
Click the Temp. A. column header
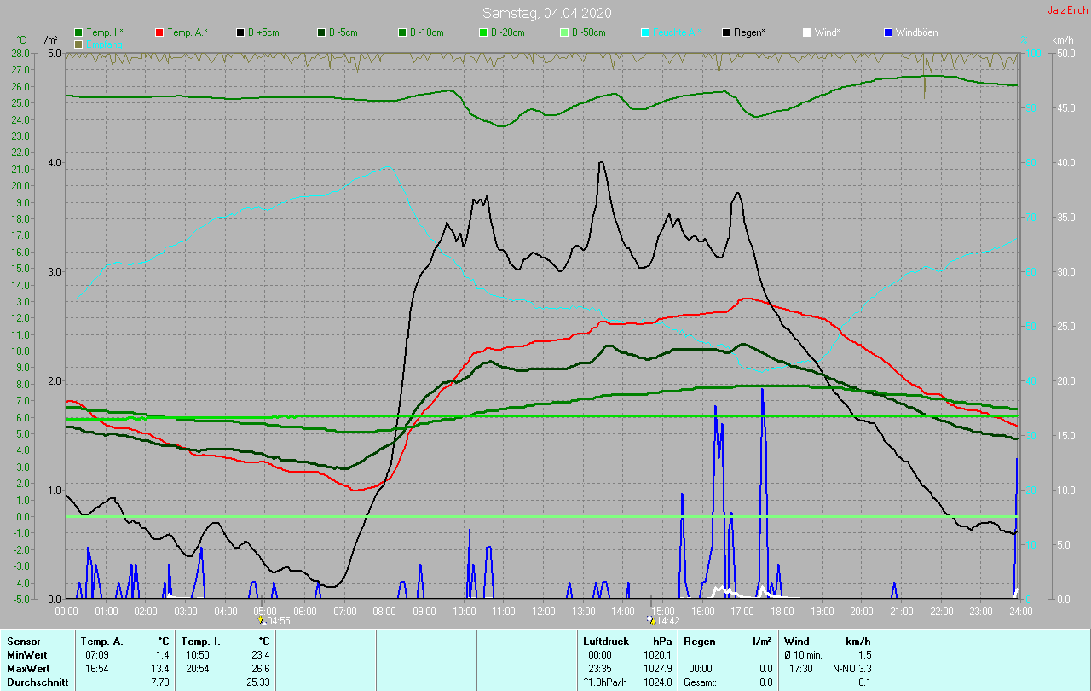click(101, 641)
